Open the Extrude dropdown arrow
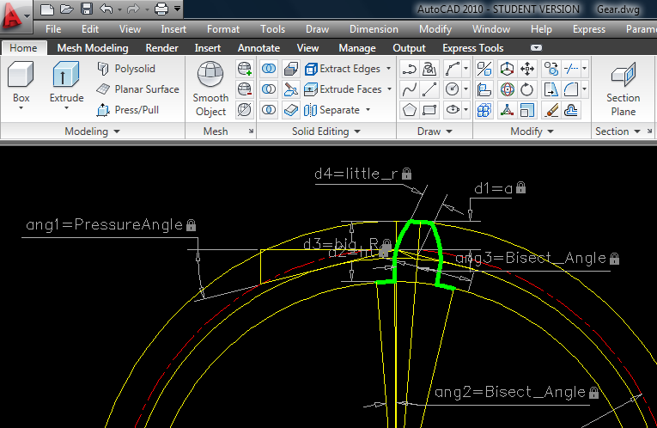The width and height of the screenshot is (657, 428). click(x=66, y=108)
